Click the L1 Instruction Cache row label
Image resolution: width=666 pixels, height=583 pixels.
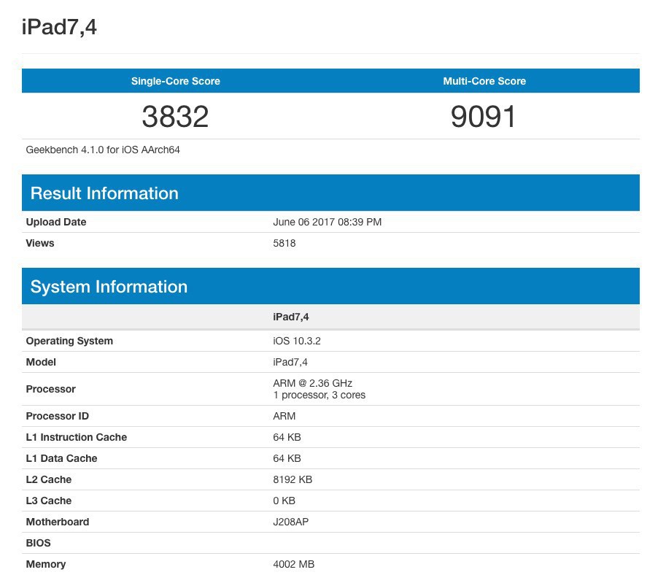pyautogui.click(x=77, y=437)
